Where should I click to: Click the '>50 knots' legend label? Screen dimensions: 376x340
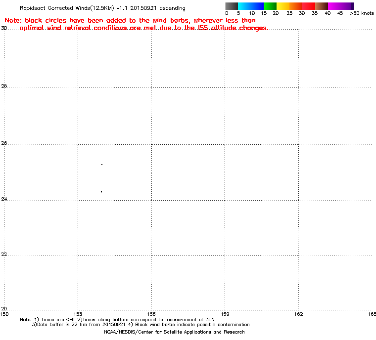coord(362,13)
